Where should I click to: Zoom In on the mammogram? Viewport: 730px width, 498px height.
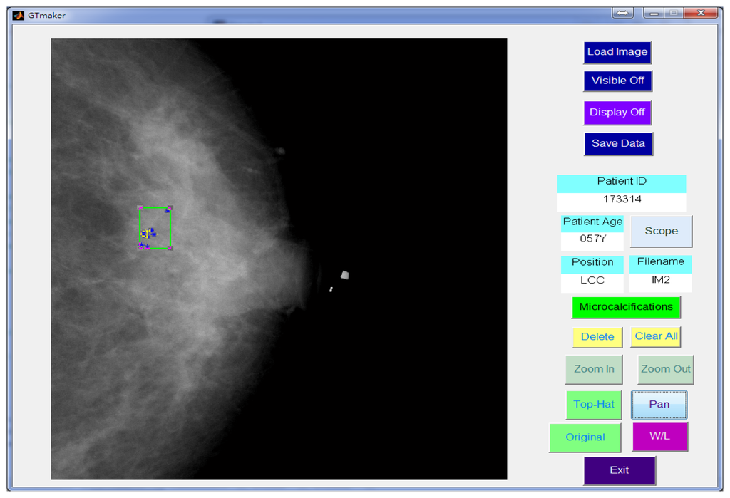click(x=594, y=369)
